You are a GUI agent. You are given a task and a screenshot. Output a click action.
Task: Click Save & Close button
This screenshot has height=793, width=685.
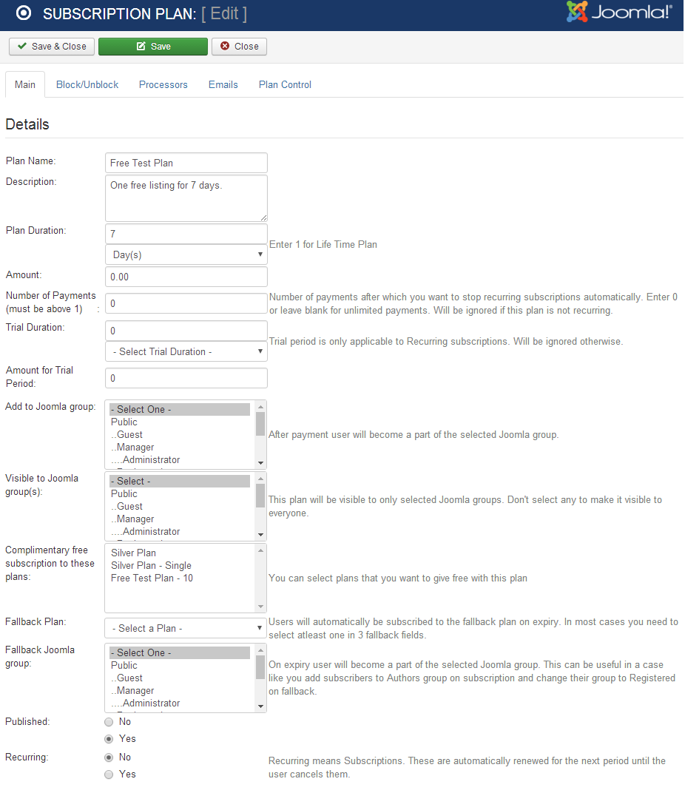click(x=52, y=47)
